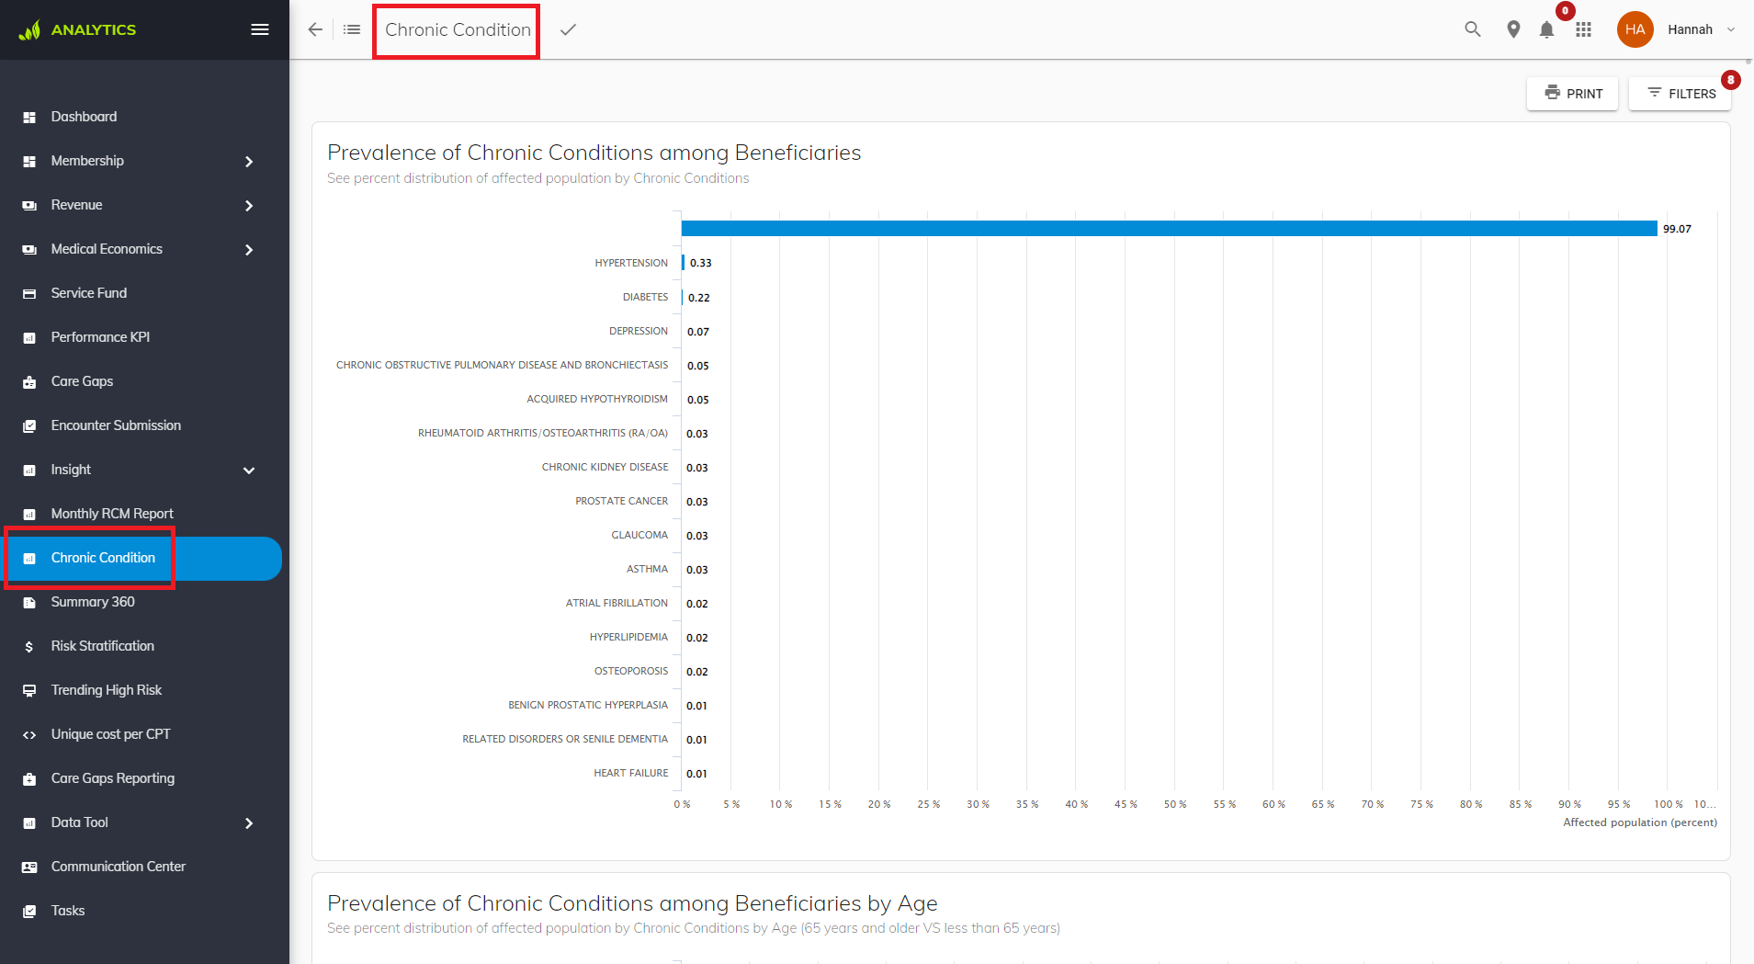Screen dimensions: 1754x964
Task: Open the Hannah user dropdown arrow
Action: pos(1731,29)
